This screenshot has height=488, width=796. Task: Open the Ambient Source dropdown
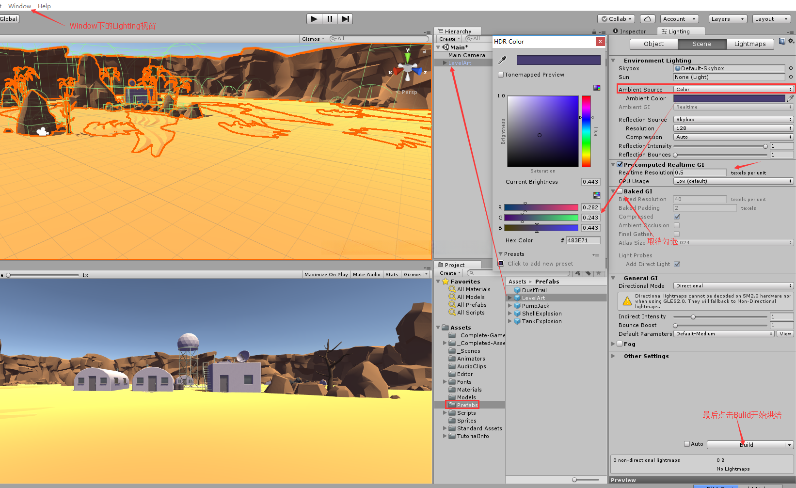[x=733, y=90]
